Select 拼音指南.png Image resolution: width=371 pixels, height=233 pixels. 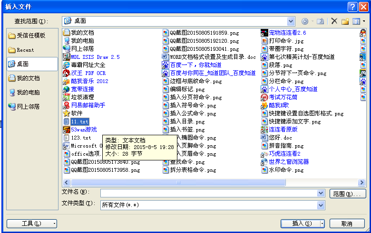(x=283, y=146)
